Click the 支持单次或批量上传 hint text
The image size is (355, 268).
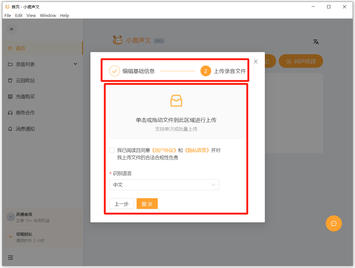[176, 129]
